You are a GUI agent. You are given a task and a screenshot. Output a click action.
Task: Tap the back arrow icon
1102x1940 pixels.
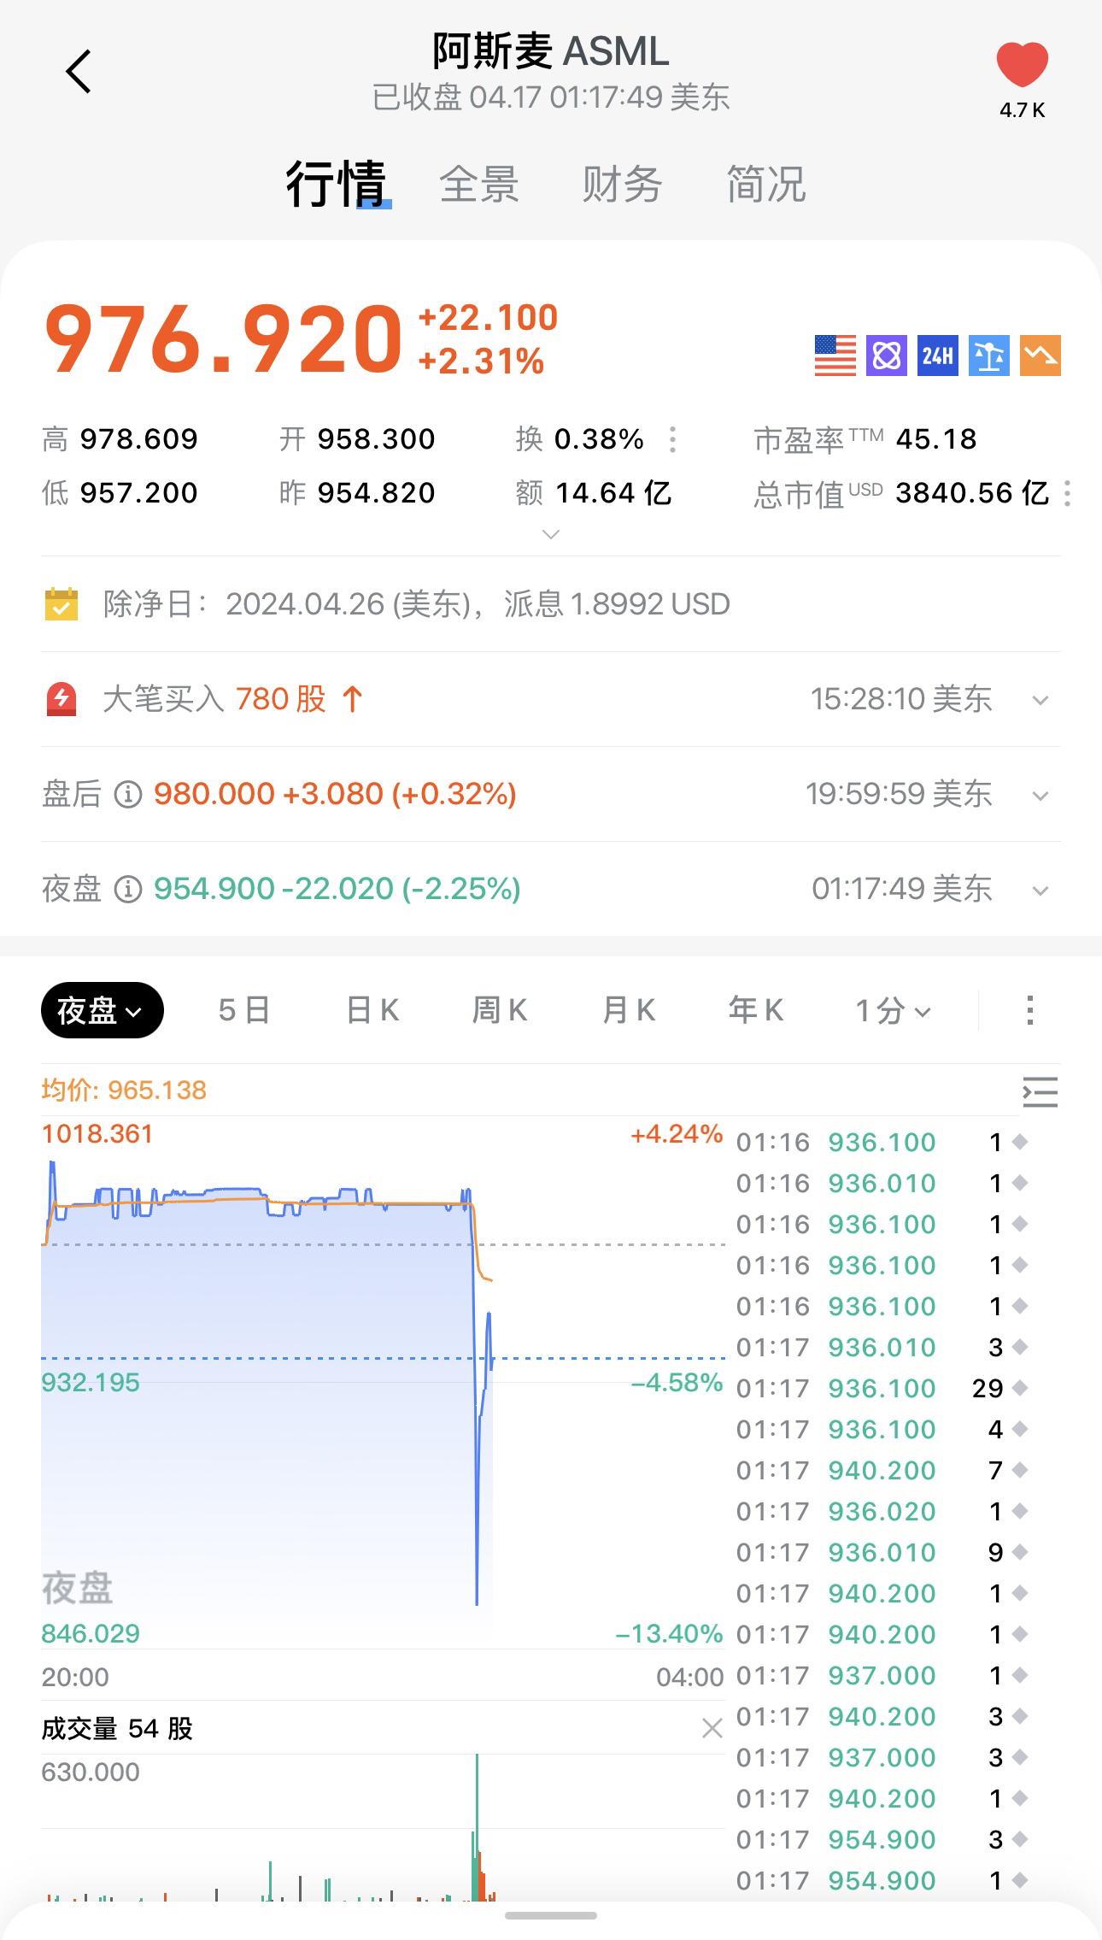[x=79, y=72]
